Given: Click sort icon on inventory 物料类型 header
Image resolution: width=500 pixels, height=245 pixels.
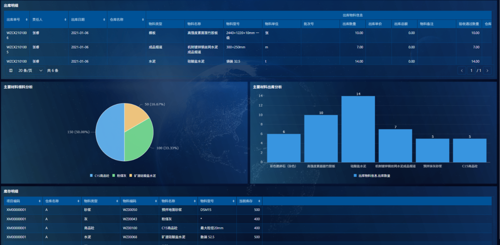Looking at the screenshot, I should click(x=118, y=201).
